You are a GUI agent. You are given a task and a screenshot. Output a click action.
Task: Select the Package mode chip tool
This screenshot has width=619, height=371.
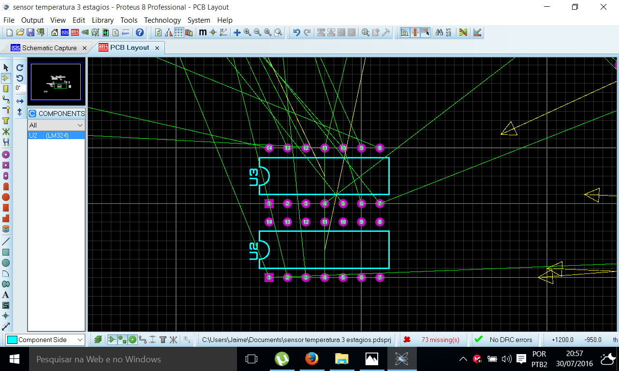(x=6, y=89)
